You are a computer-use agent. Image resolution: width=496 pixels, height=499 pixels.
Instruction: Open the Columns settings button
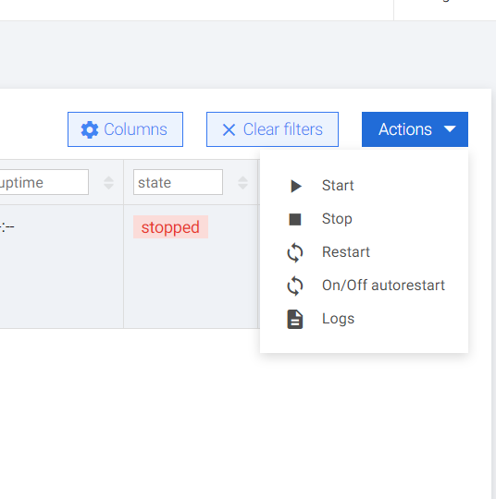coord(125,129)
